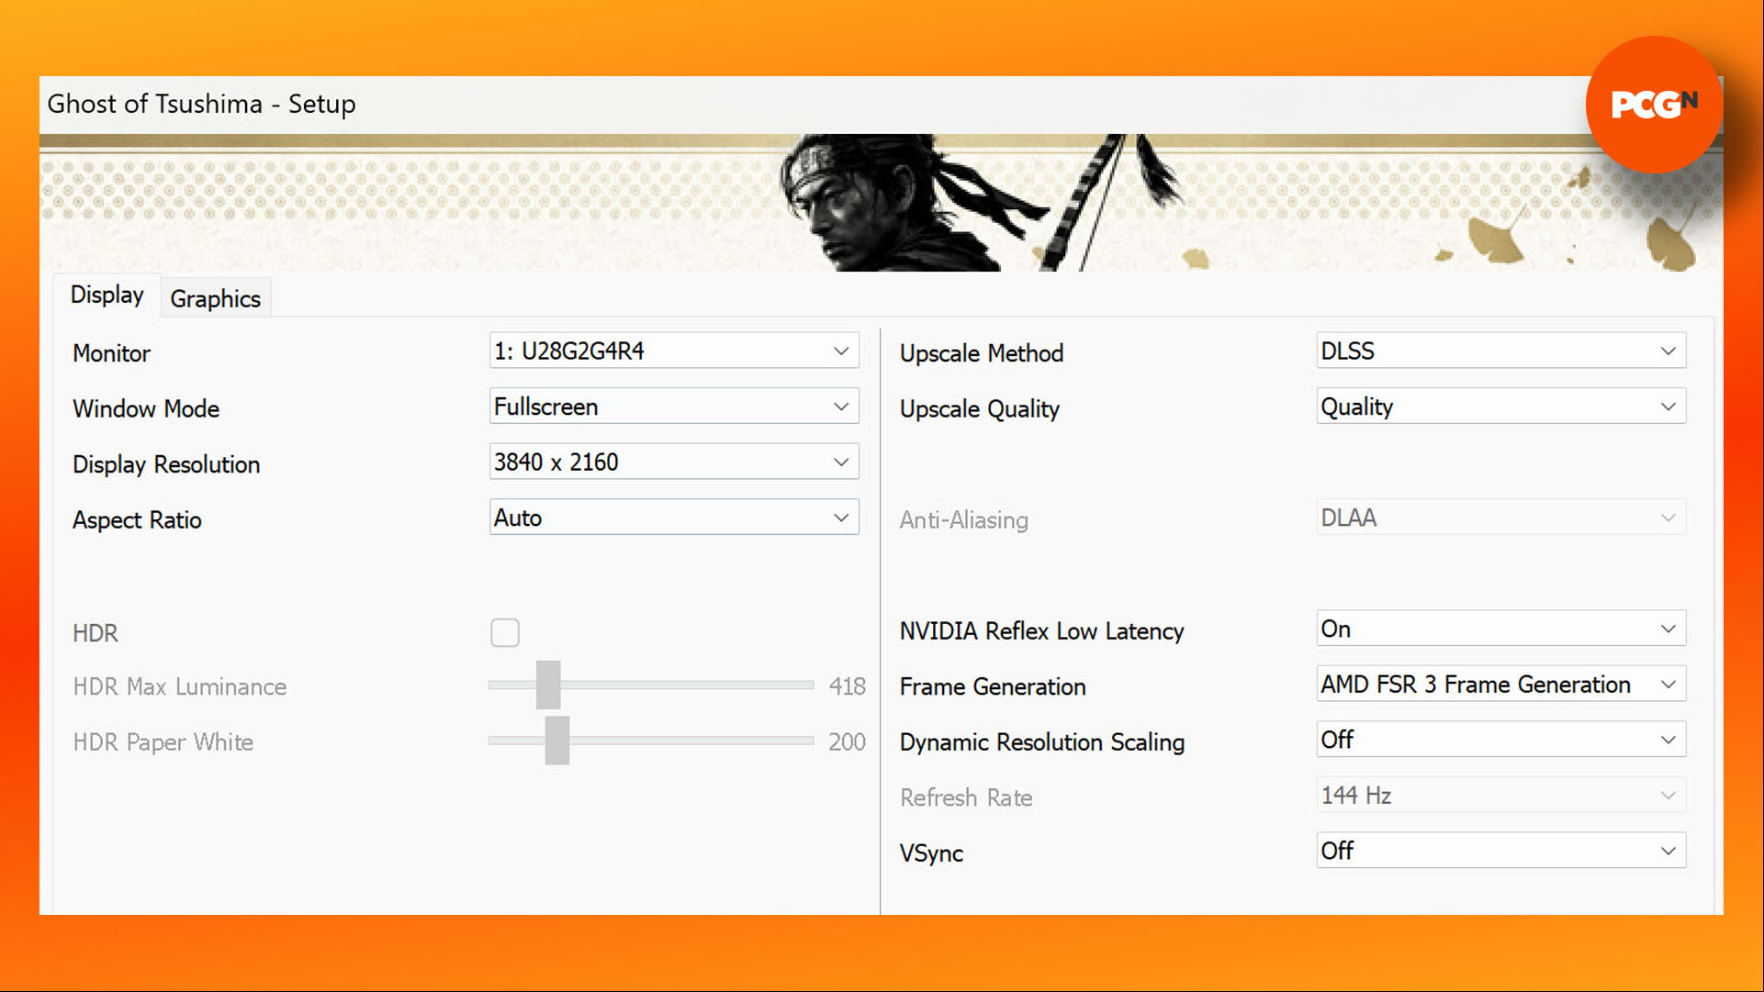Click the Ghost of Tsushima - Setup title
Viewport: 1764px width, 992px height.
point(201,104)
